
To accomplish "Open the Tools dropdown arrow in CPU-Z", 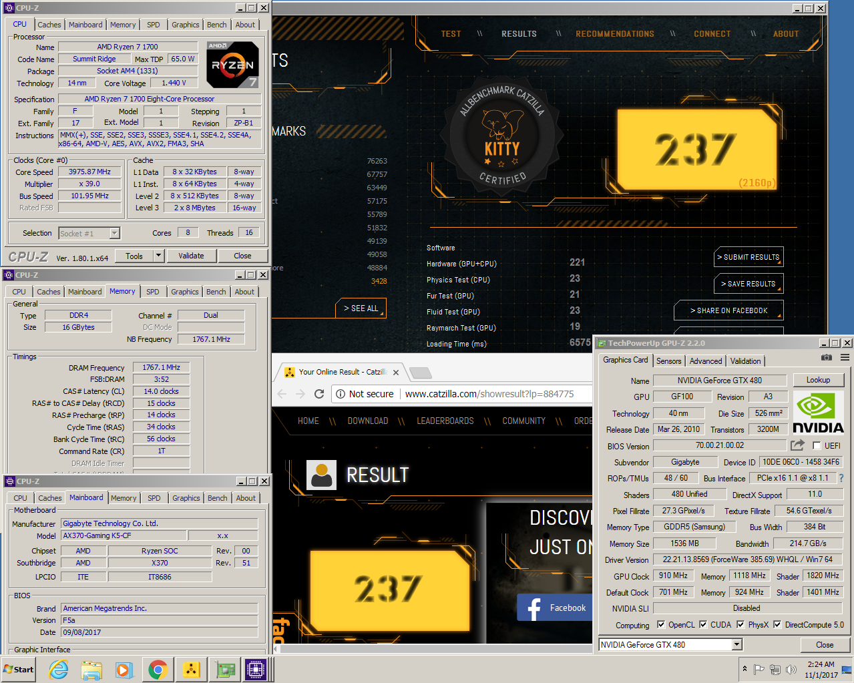I will tap(158, 256).
